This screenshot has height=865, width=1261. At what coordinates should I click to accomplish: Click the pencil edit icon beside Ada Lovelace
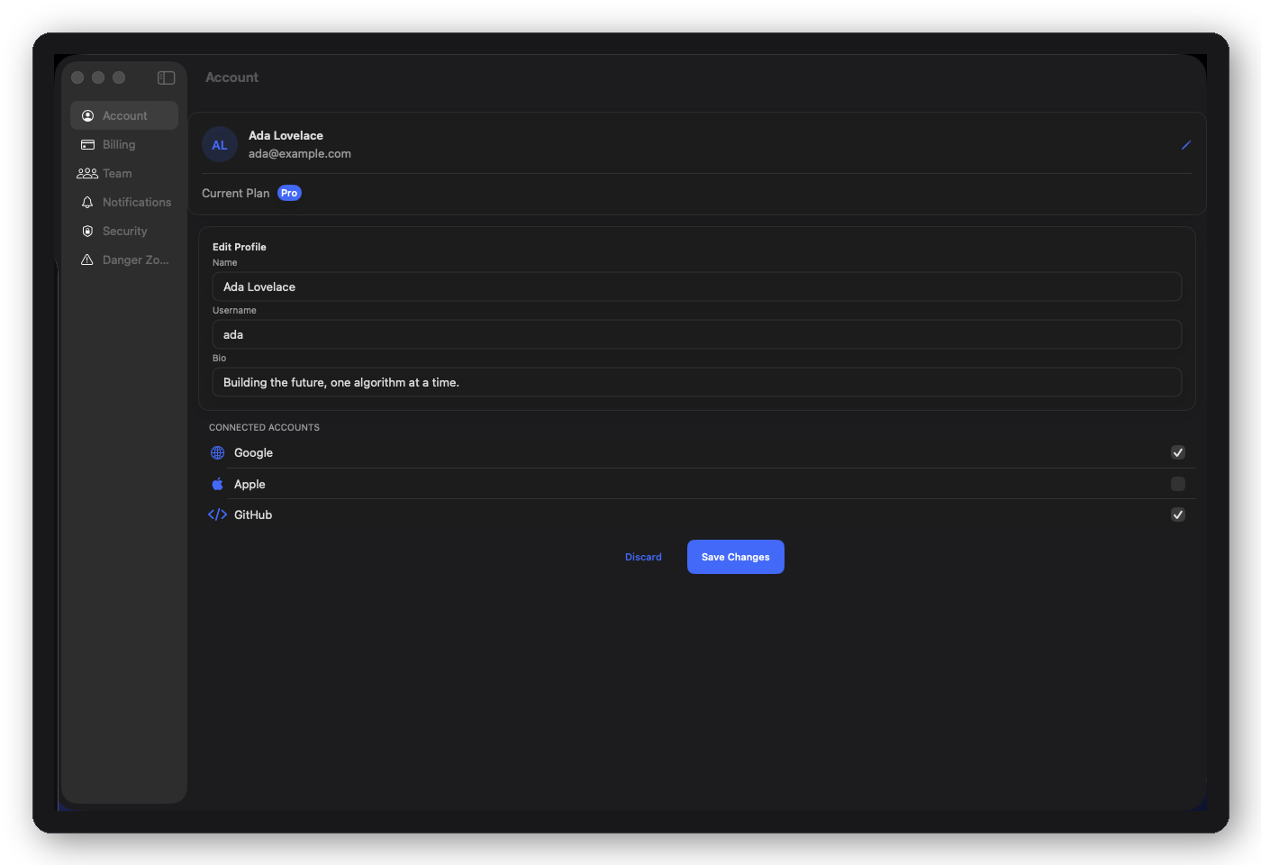click(x=1186, y=145)
